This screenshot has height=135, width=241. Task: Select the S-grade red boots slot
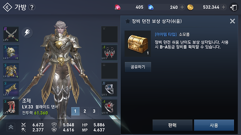[11, 107]
